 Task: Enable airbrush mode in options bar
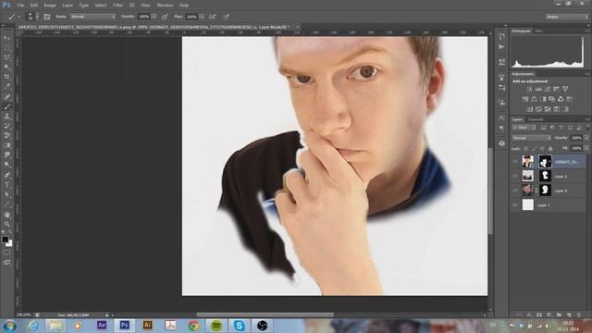(x=213, y=17)
